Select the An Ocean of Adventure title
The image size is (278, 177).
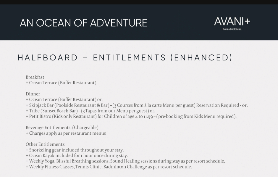point(83,23)
